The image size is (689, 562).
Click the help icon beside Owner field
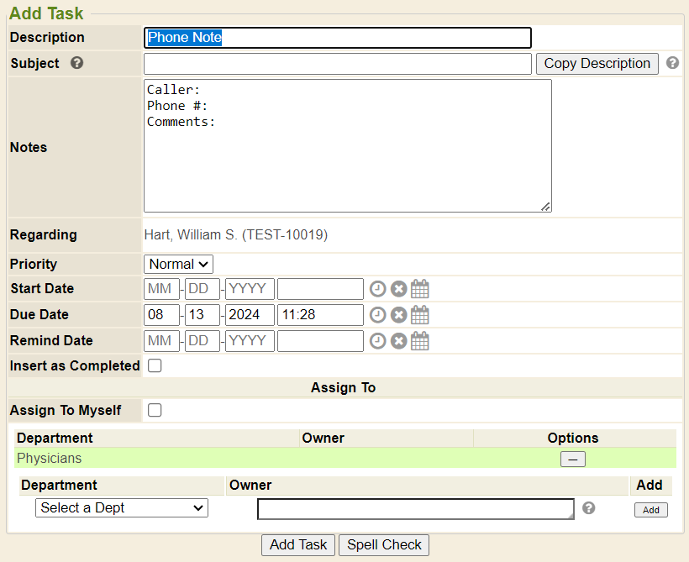(x=589, y=508)
